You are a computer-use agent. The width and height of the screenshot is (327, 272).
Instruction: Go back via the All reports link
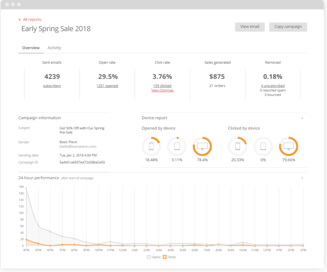[x=32, y=19]
